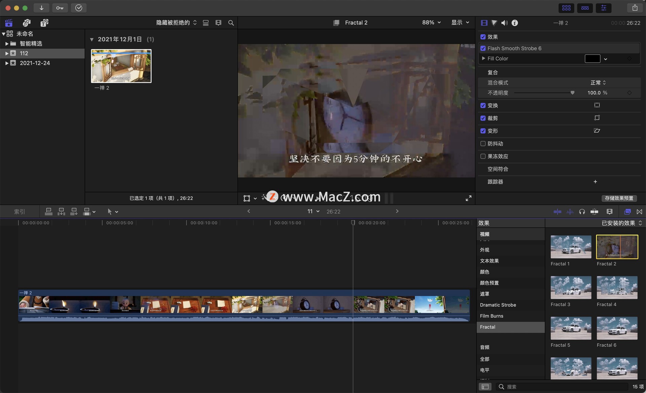
Task: Enable the 果冻效应 checkbox
Action: tap(483, 156)
